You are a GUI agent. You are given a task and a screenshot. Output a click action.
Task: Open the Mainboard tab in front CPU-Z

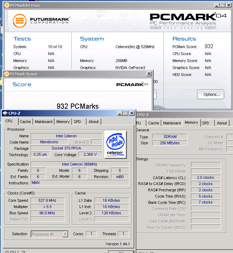(43, 122)
